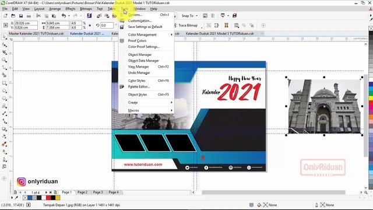Click the rotation angle input field
This screenshot has width=373, height=210.
pyautogui.click(x=107, y=25)
